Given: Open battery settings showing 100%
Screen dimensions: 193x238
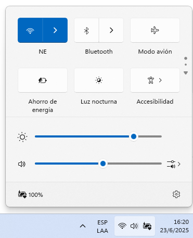Looking at the screenshot, I should point(31,195).
